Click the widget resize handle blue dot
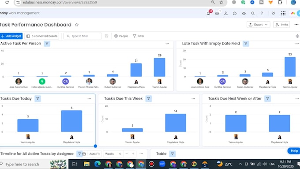Viewport: 300px width, 169px height. click(95, 146)
